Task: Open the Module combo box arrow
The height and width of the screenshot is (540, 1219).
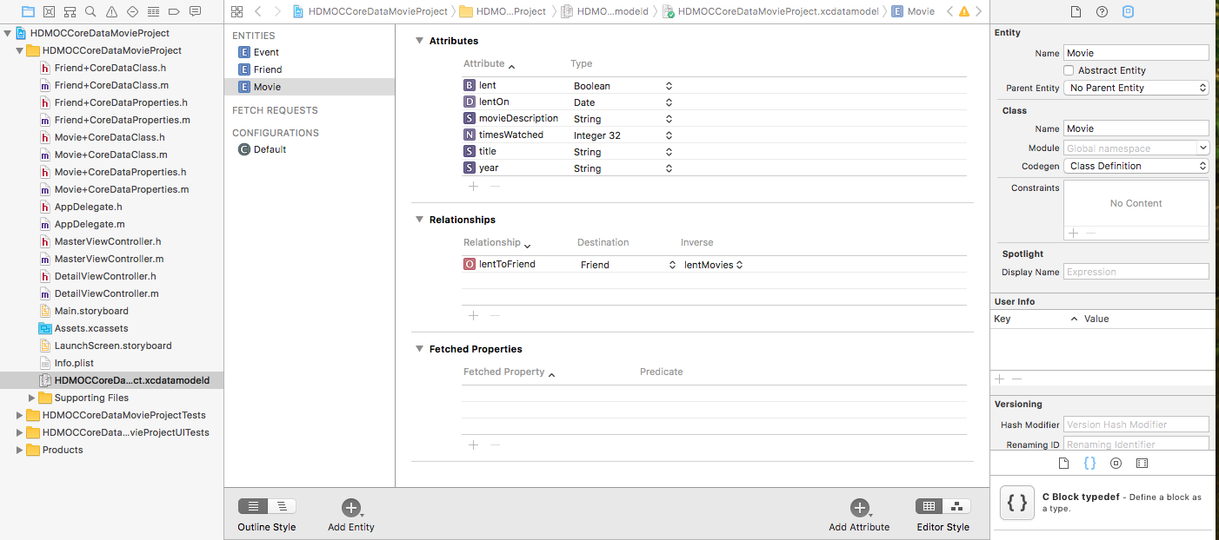Action: 1202,148
